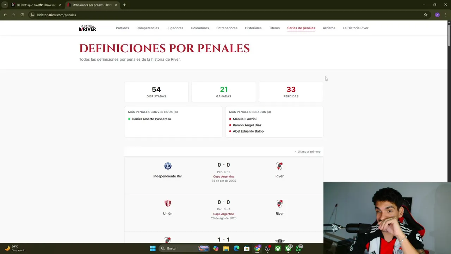Click the Independiente Riv. team crest

pos(168,166)
